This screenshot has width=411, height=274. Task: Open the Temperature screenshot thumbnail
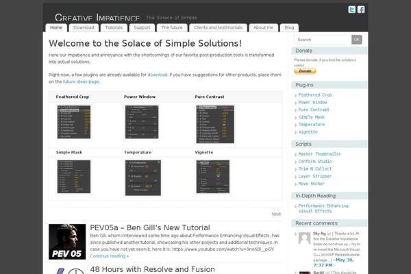143,178
